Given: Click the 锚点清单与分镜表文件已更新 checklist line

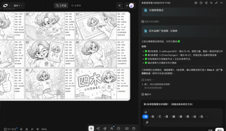Looking at the screenshot, I should [x=161, y=63].
